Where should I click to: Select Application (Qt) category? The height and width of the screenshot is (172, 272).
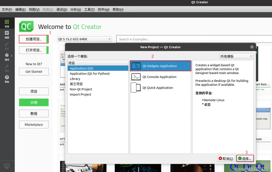pyautogui.click(x=98, y=68)
